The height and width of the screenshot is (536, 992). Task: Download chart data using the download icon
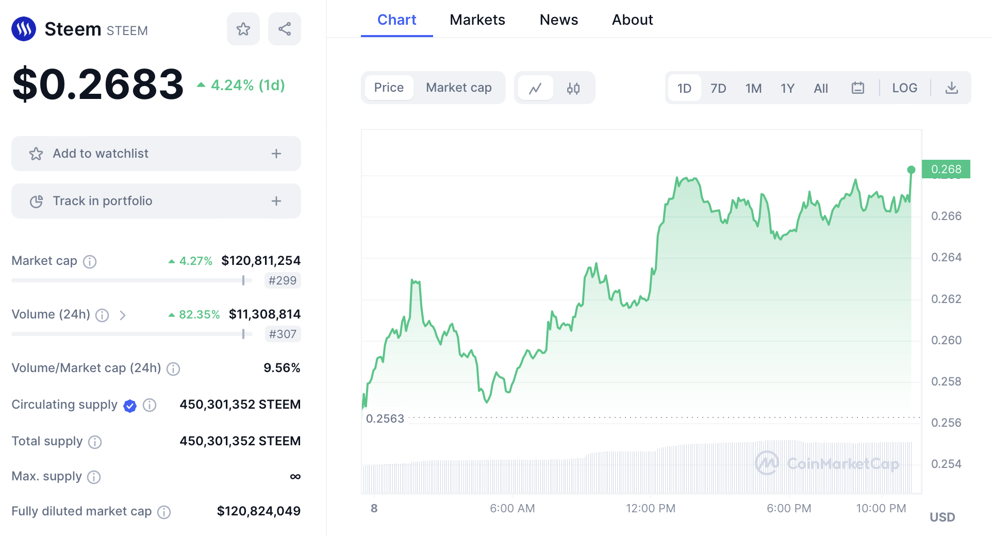click(951, 88)
